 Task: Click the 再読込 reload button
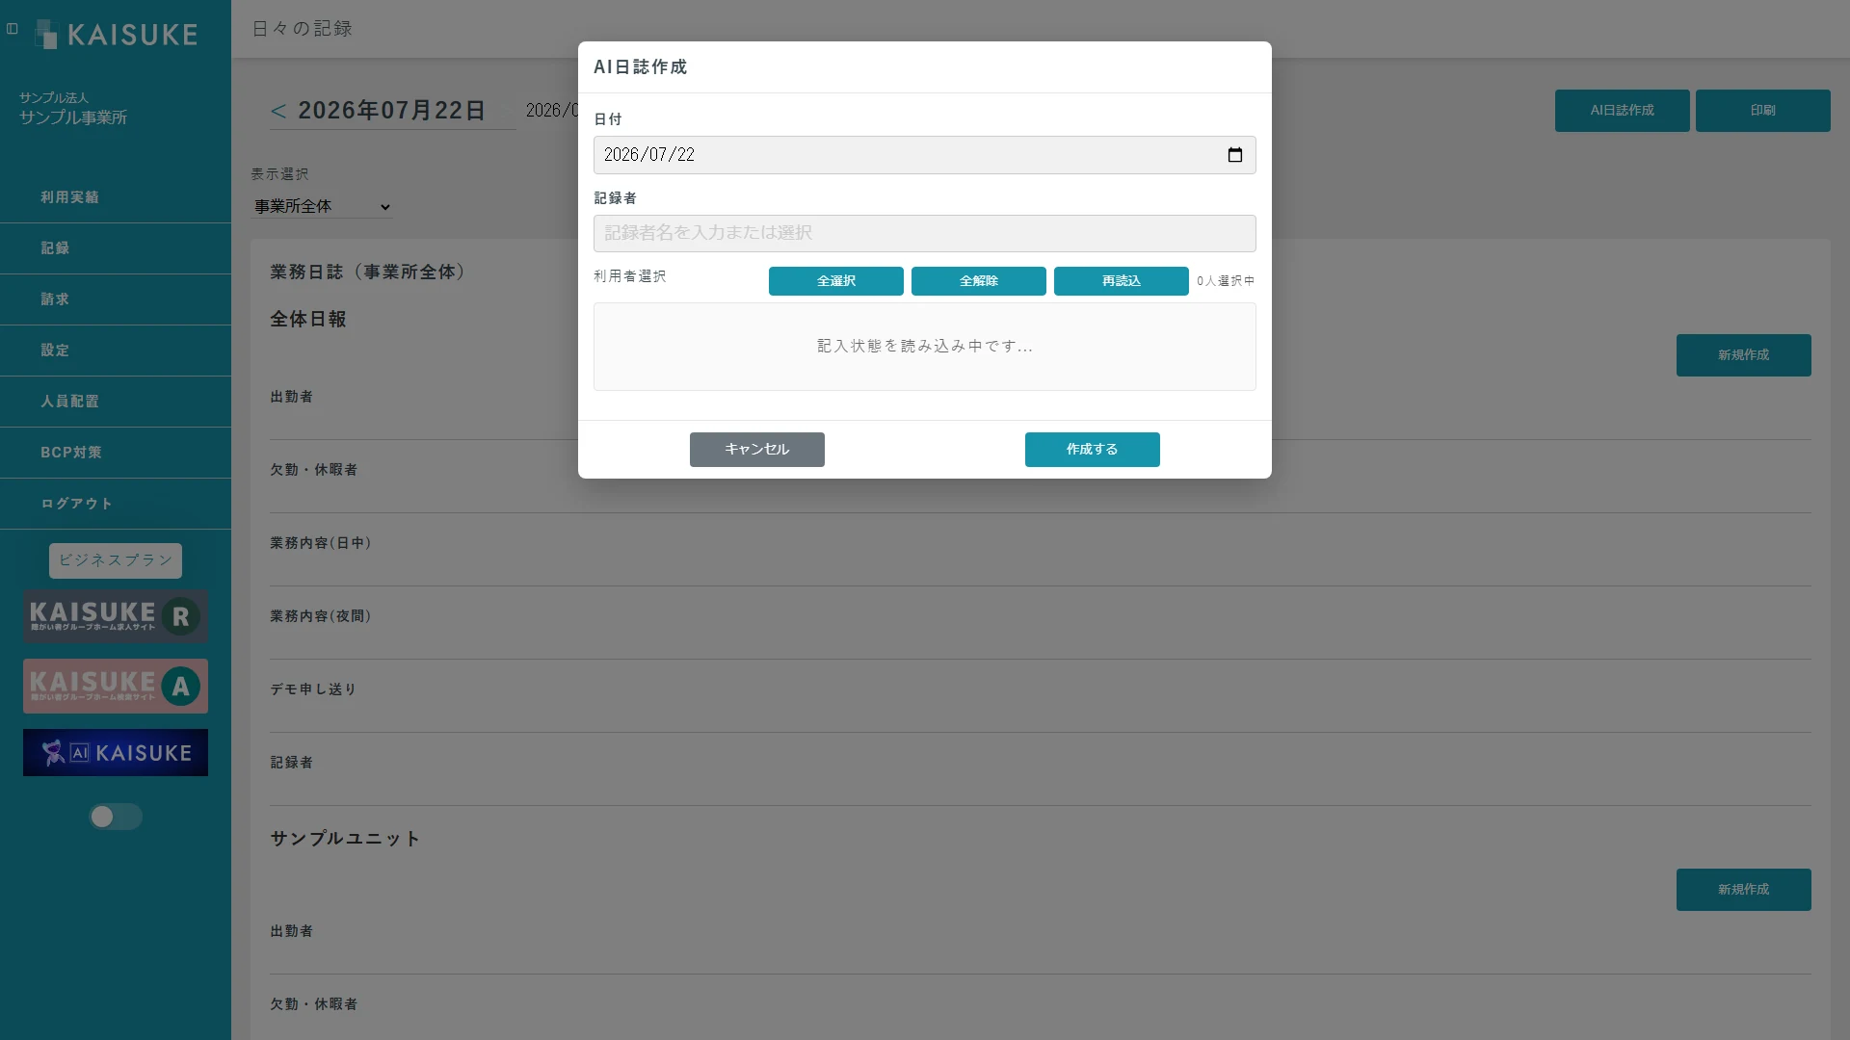pos(1122,281)
